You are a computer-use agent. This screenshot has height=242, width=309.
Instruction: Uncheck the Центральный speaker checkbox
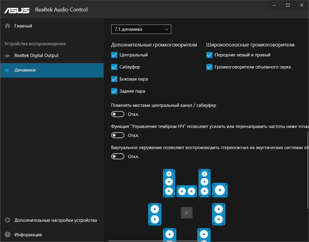pyautogui.click(x=114, y=55)
